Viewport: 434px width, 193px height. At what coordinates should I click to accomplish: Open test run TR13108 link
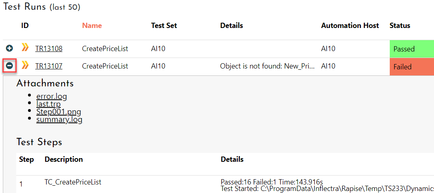pyautogui.click(x=49, y=49)
